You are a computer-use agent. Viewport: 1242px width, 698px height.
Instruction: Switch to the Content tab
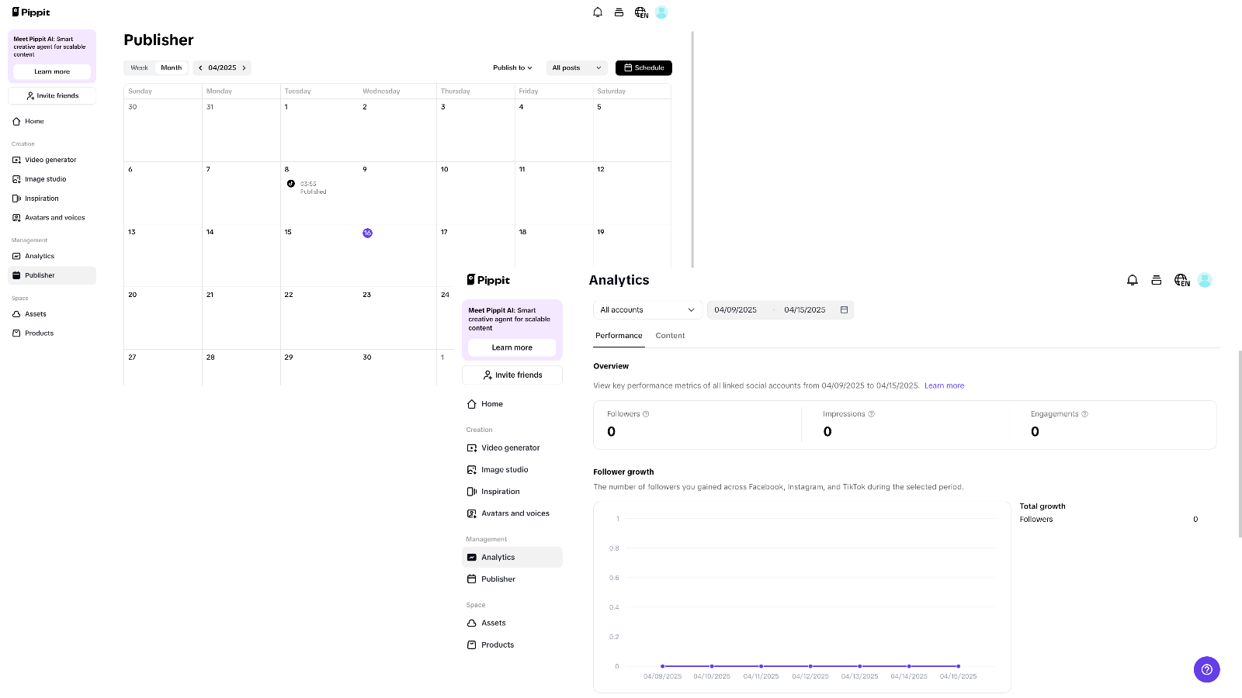[x=670, y=336]
